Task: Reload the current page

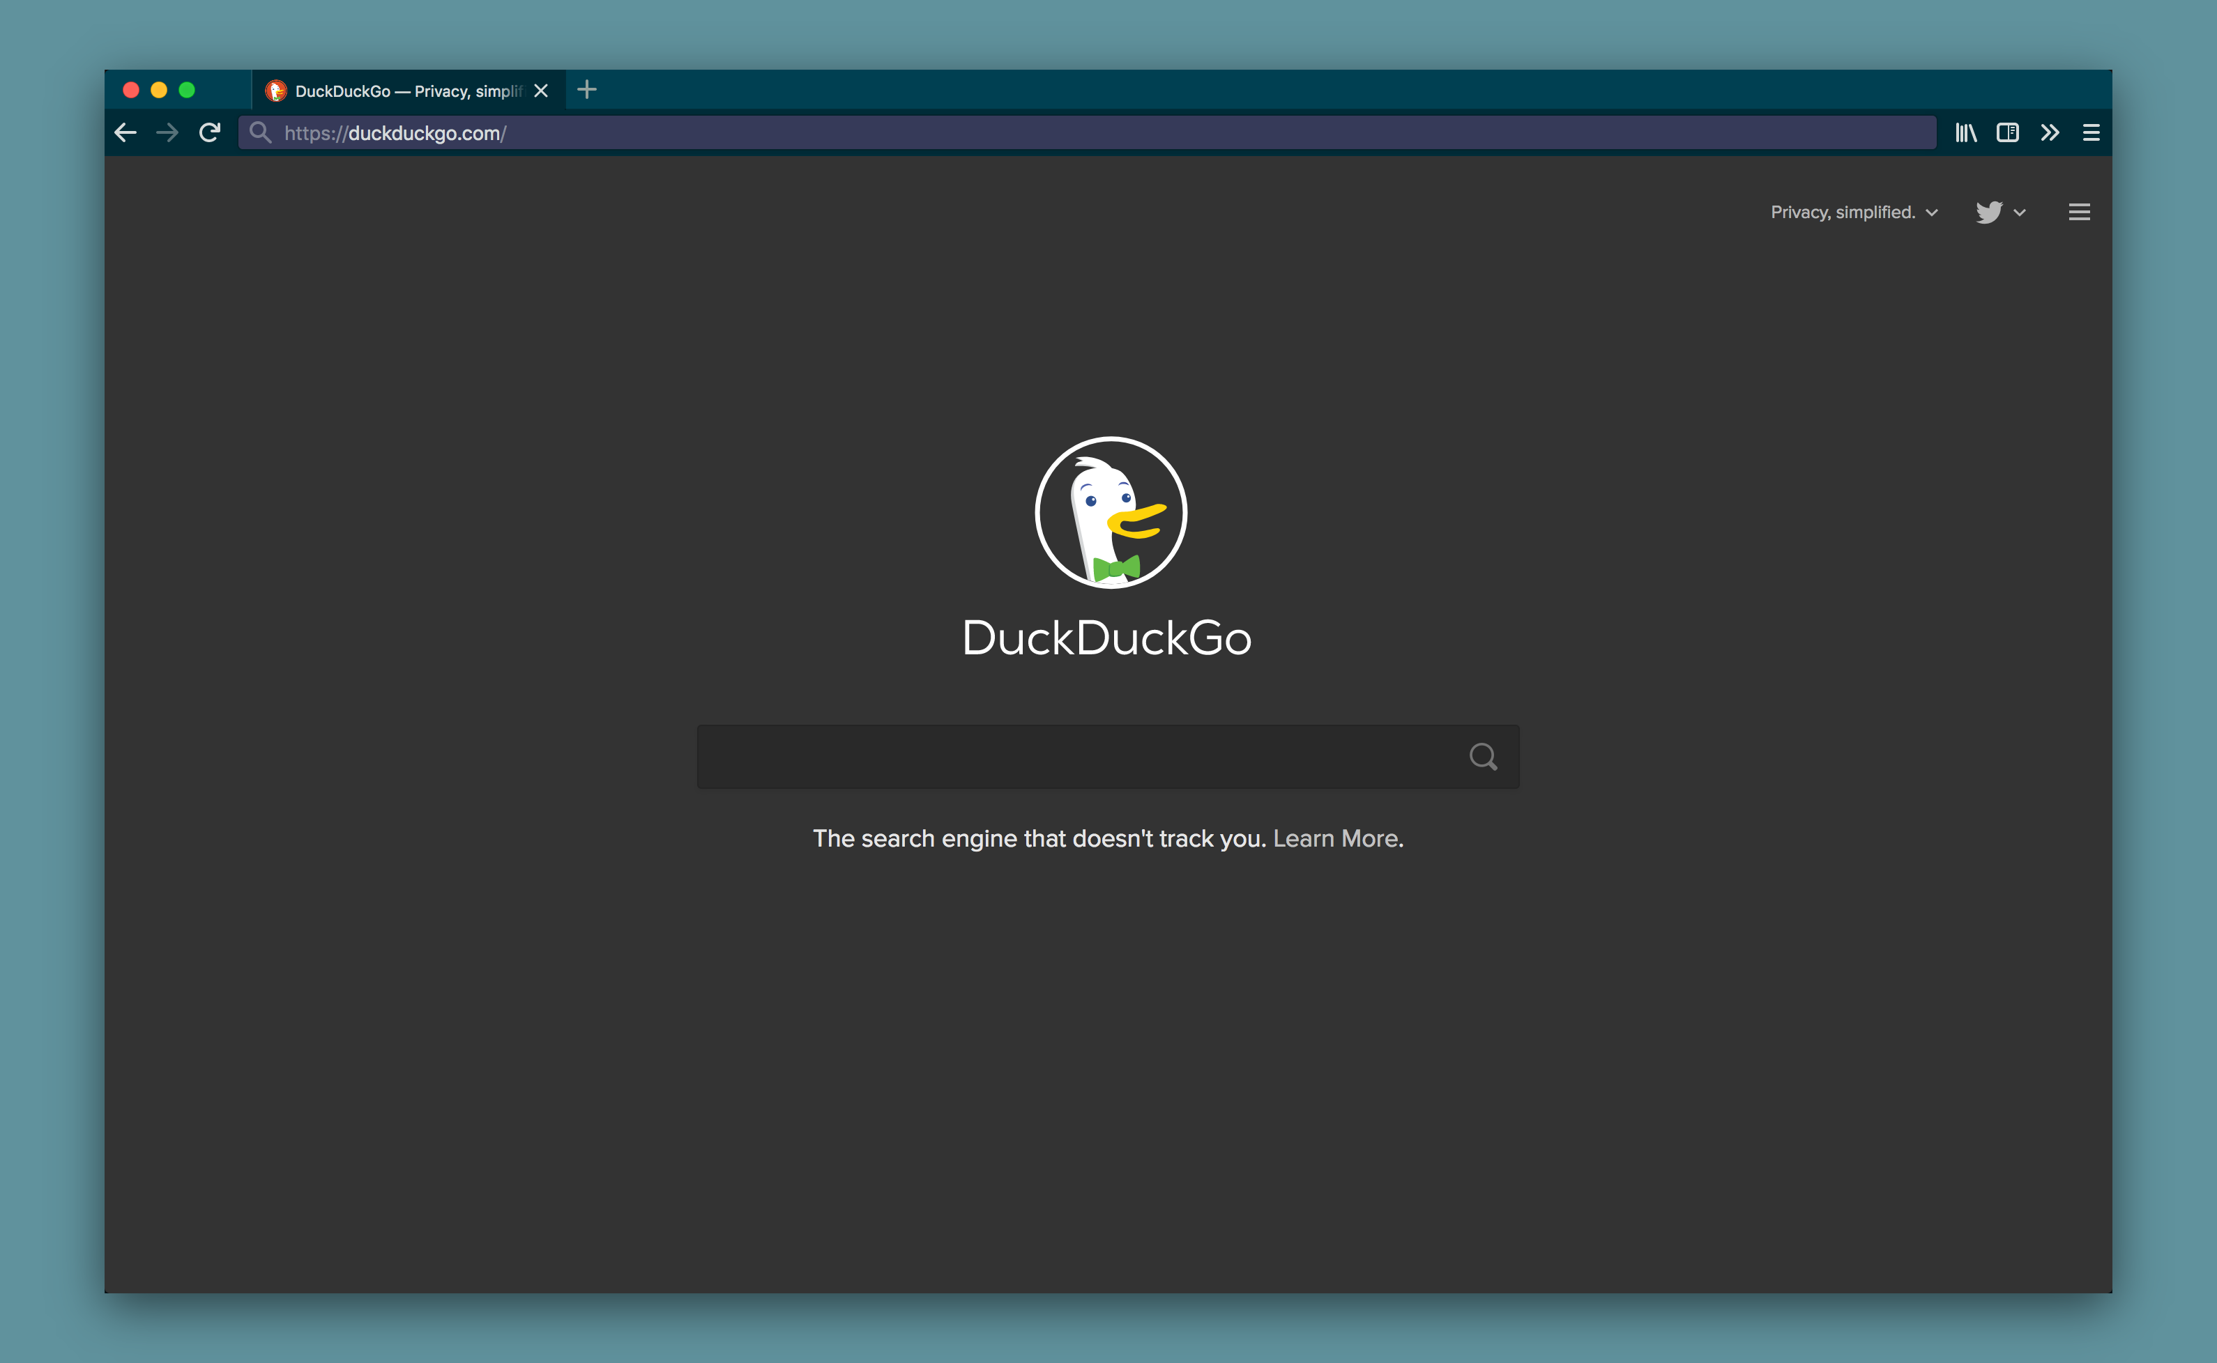Action: [x=210, y=132]
